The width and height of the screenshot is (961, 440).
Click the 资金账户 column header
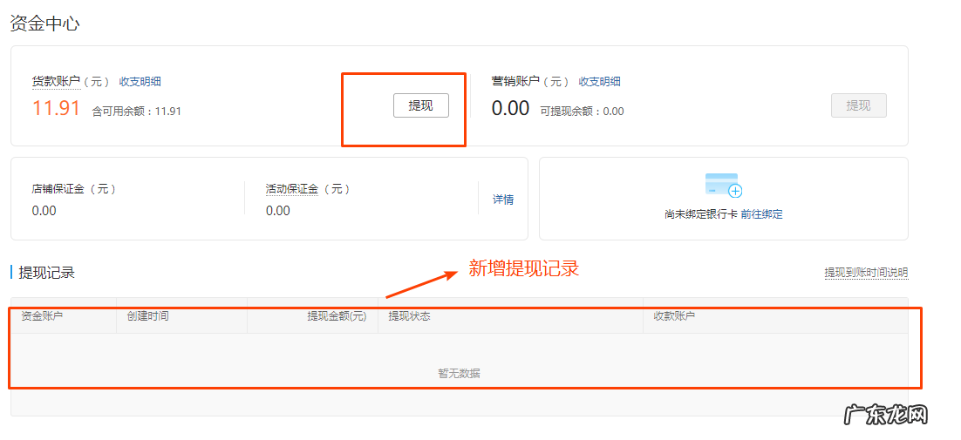[x=42, y=316]
